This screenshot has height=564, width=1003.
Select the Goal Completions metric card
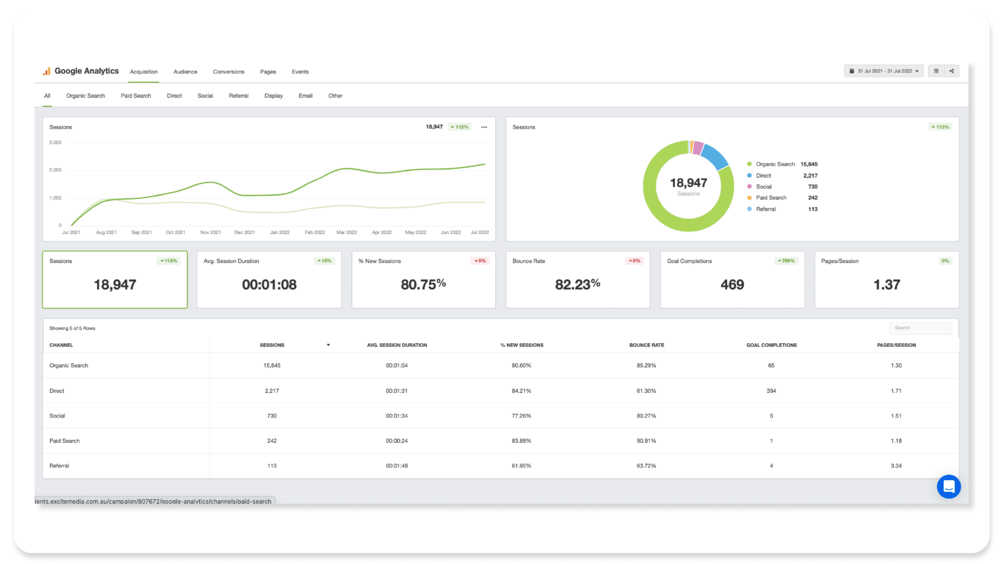tap(732, 280)
